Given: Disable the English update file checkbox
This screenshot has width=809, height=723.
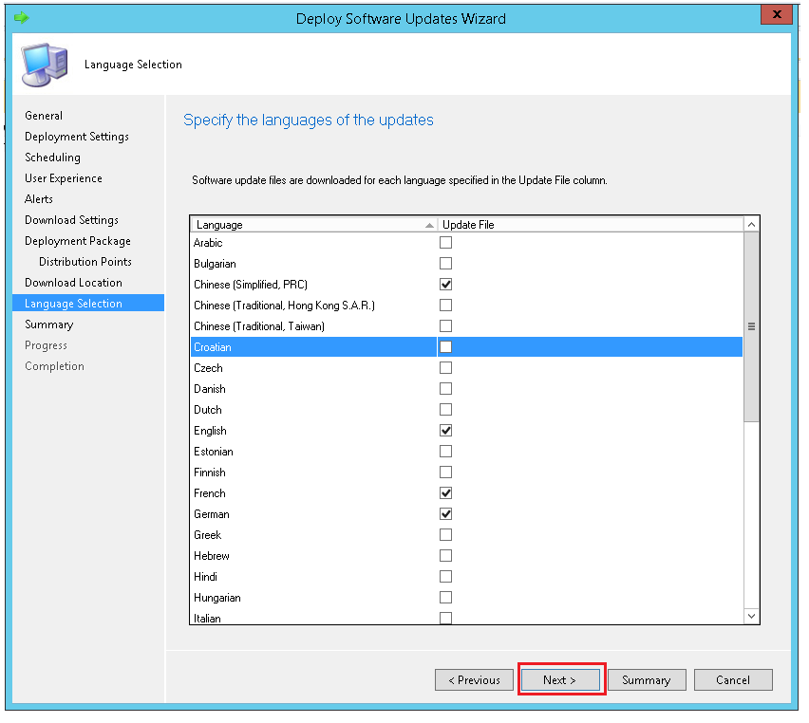Looking at the screenshot, I should coord(445,430).
